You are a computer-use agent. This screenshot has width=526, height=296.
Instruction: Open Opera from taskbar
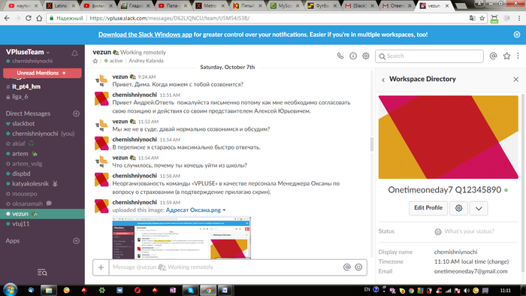click(138, 290)
